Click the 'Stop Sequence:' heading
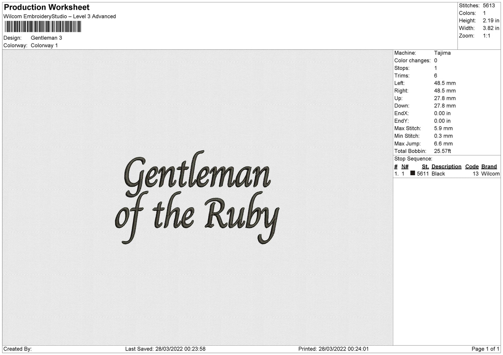503x355 pixels. click(x=413, y=159)
